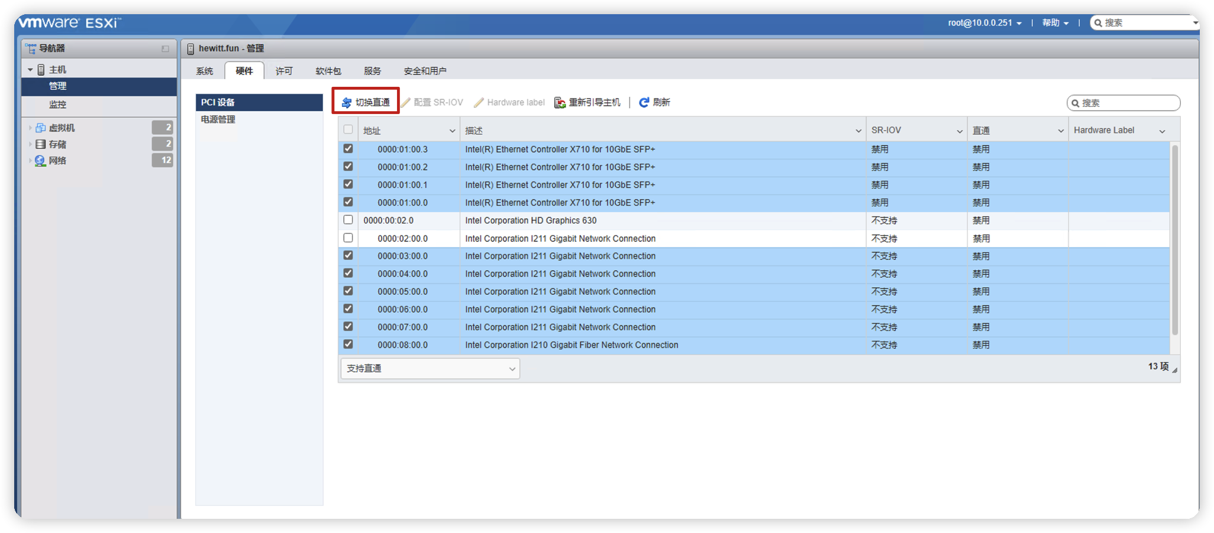Open the 地址 column dropdown arrow

tap(452, 131)
